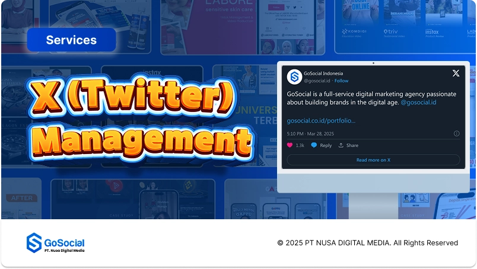
Task: Click the GoSocial Indonesia display name
Action: 323,73
